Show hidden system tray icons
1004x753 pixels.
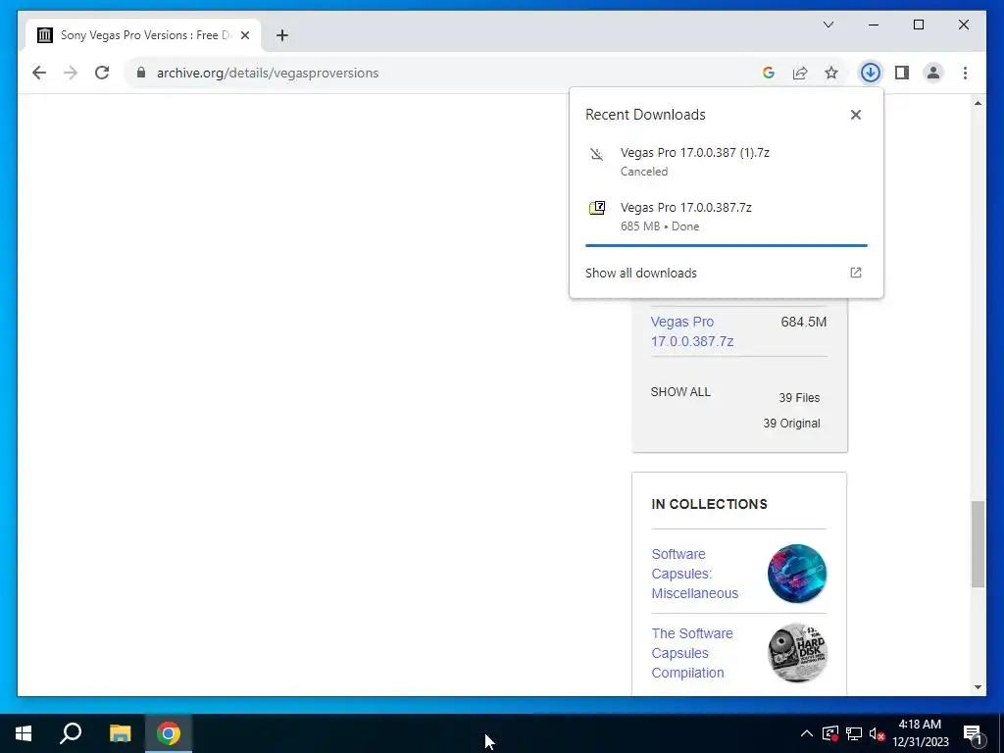807,733
